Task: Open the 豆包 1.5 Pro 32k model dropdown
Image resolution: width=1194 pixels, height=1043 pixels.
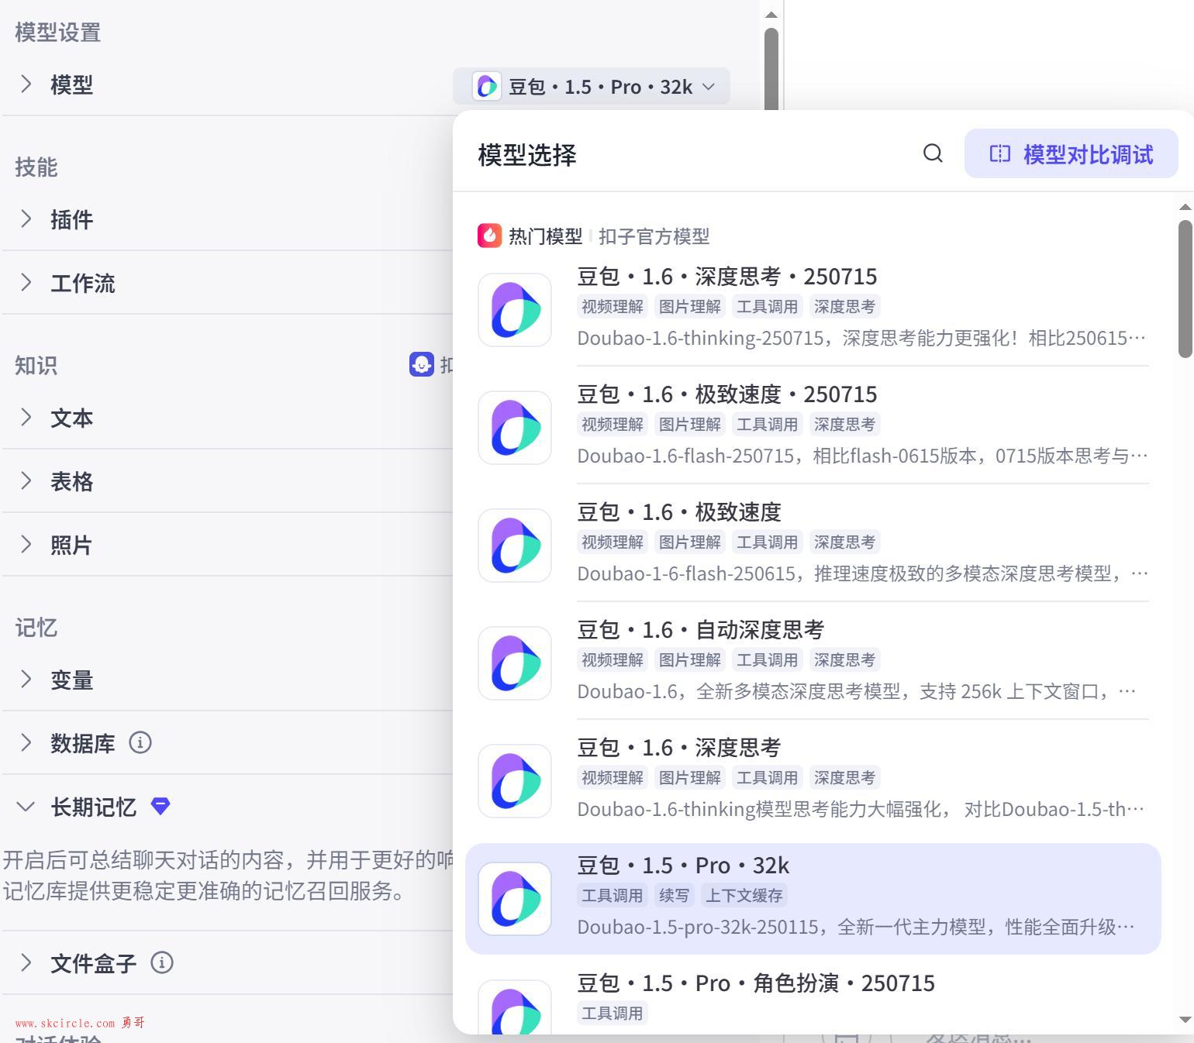Action: (592, 86)
